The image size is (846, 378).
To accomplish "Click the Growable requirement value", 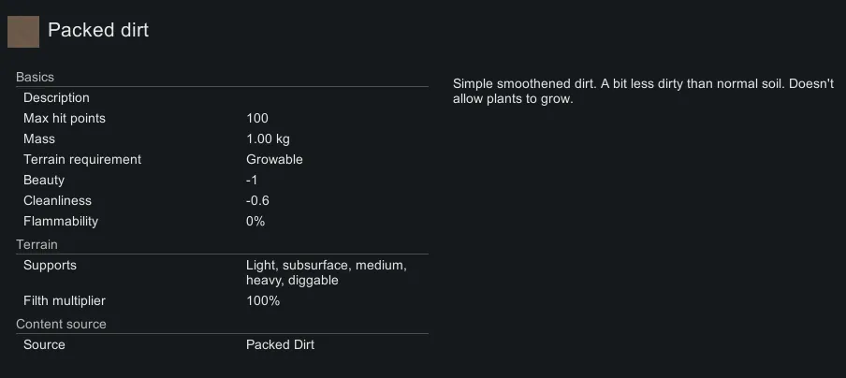I will click(274, 159).
